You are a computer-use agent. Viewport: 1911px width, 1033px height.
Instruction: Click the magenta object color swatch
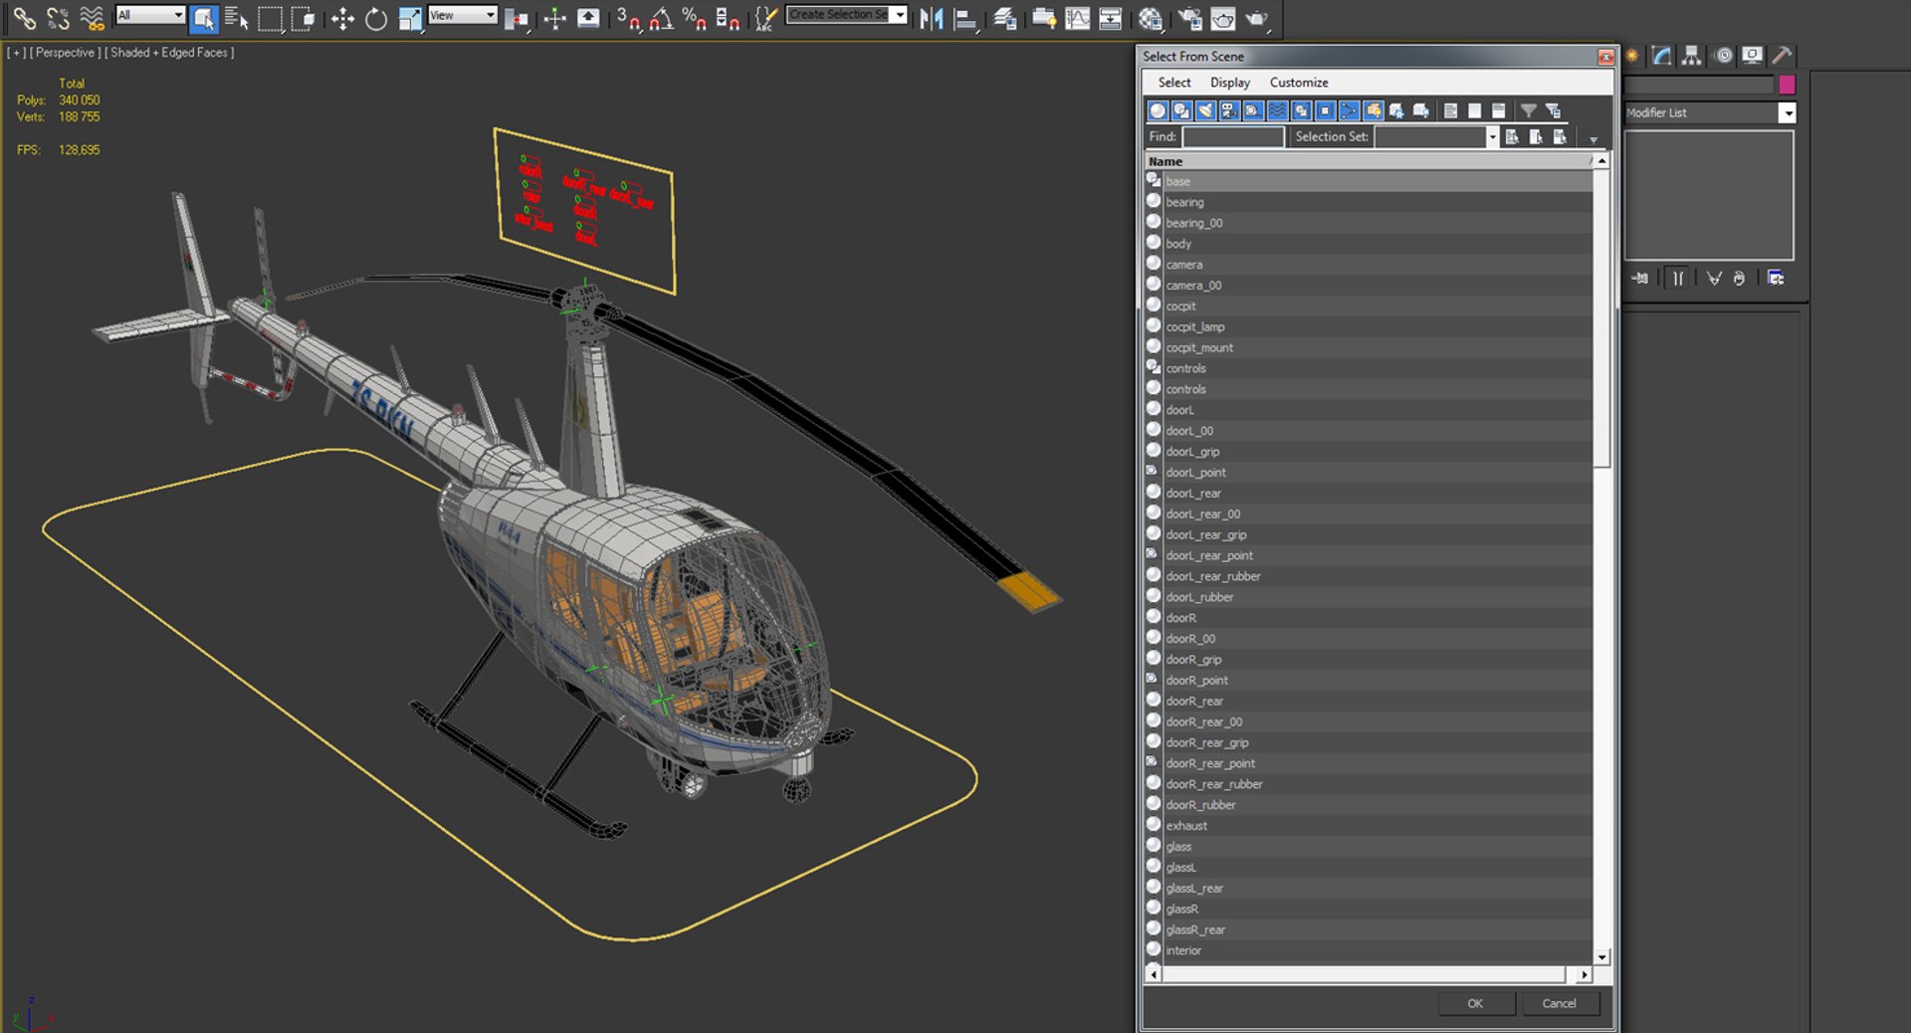click(1787, 85)
